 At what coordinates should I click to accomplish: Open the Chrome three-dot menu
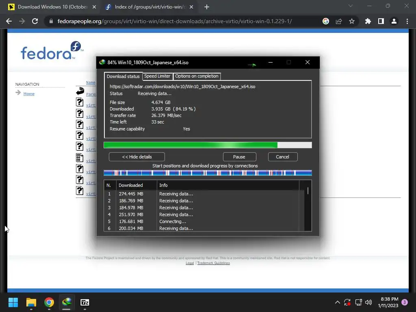click(x=407, y=21)
